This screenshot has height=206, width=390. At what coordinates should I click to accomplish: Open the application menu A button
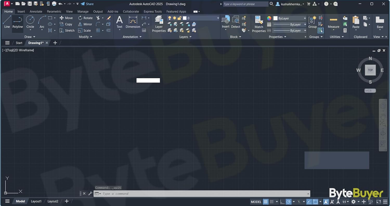(x=7, y=4)
